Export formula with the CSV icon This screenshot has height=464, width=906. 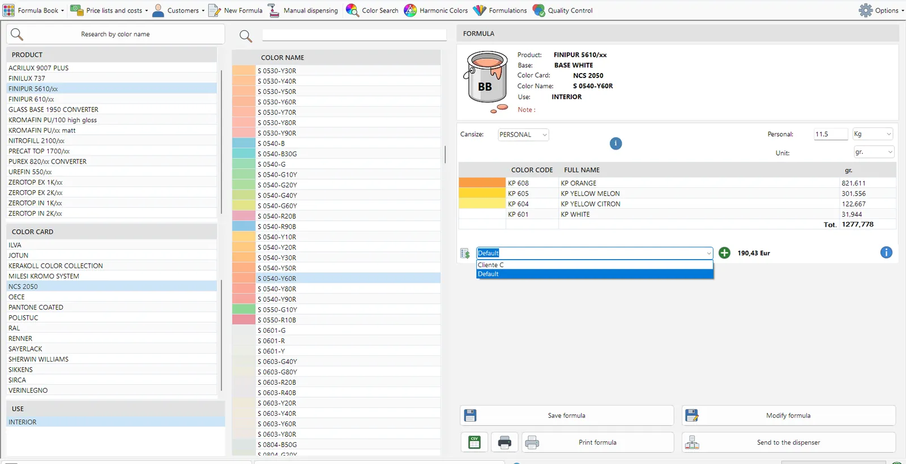475,442
